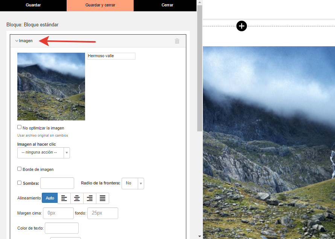Viewport: 335px width, 239px height.
Task: Click the valley image thumbnail in editor
Action: pos(51,87)
